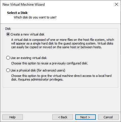
Task: Enable the Use a physical disk radio button
Action: coord(8,70)
